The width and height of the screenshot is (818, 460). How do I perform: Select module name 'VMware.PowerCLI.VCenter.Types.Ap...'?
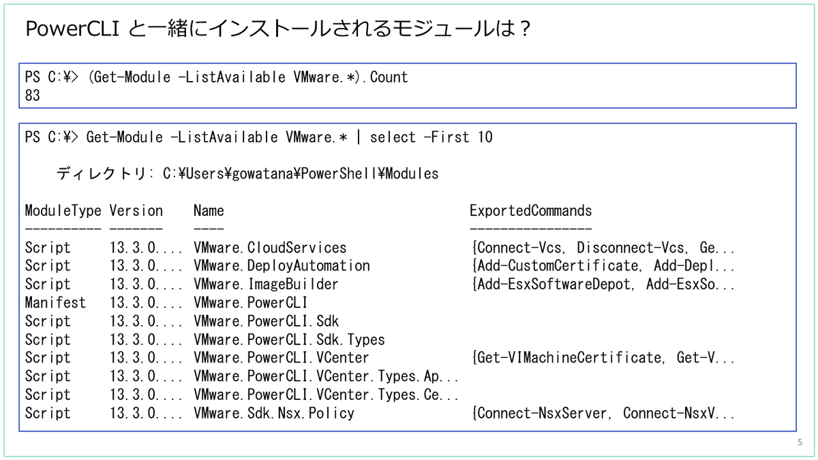[327, 376]
